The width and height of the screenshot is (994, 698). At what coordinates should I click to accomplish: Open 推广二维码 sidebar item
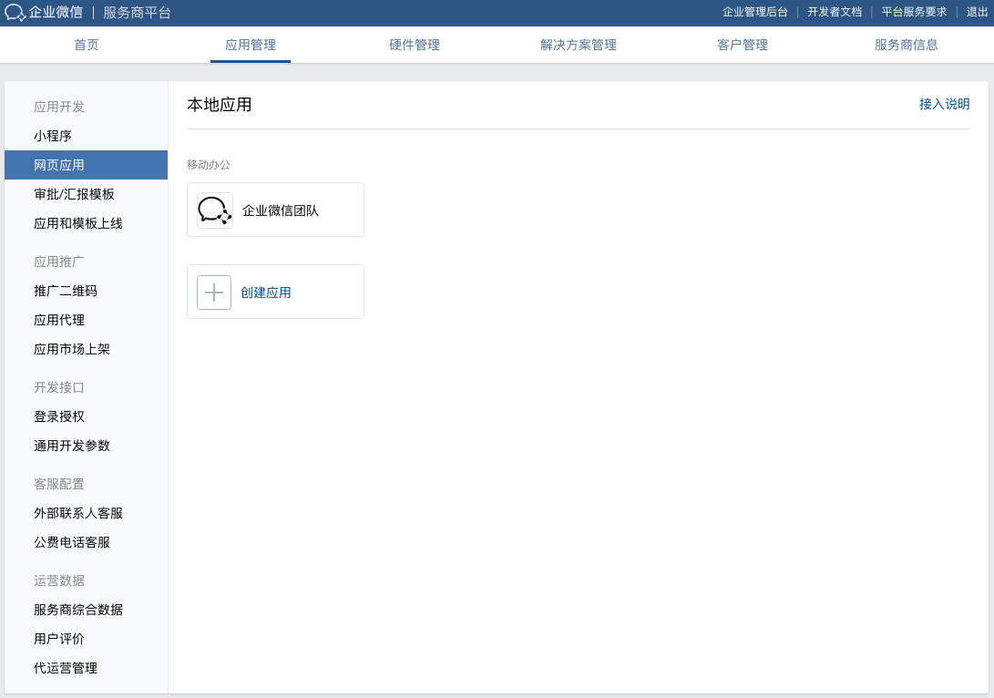click(87, 291)
